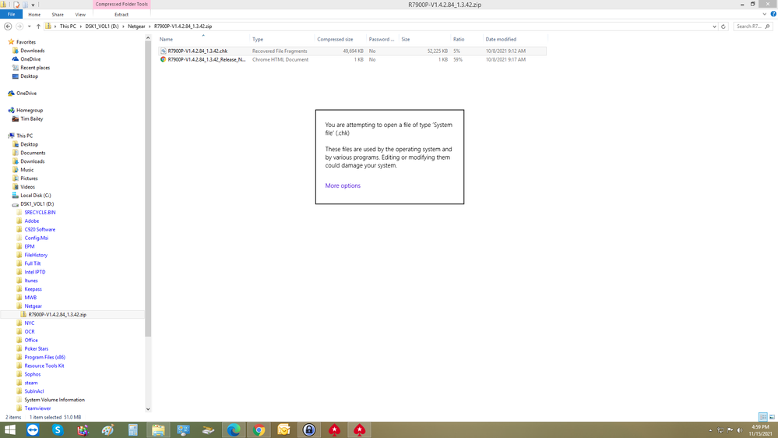The height and width of the screenshot is (438, 778).
Task: Switch to details view layout
Action: [763, 418]
